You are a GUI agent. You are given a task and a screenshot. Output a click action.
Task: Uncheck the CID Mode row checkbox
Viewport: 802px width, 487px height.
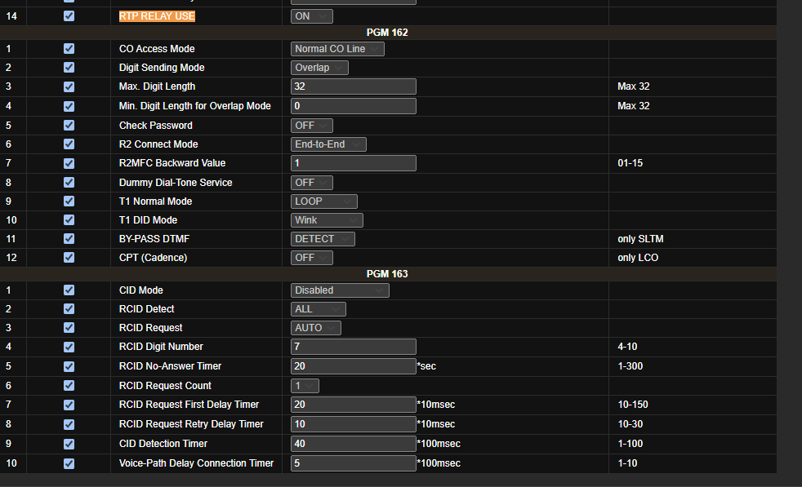pyautogui.click(x=69, y=290)
